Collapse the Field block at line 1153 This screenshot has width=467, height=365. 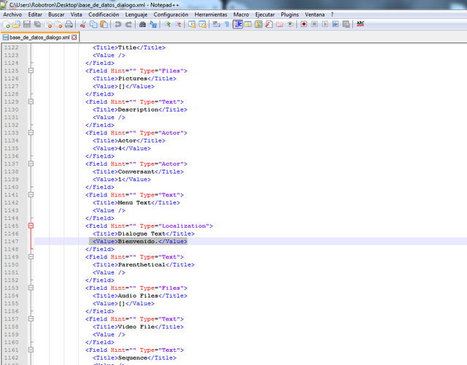31,288
